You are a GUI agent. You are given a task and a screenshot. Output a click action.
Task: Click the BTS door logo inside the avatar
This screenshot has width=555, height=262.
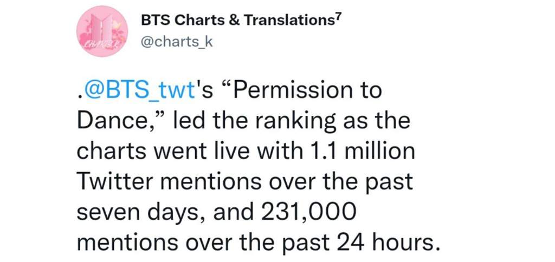click(102, 27)
